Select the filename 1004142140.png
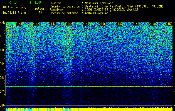The image size is (175, 111). click(x=14, y=7)
